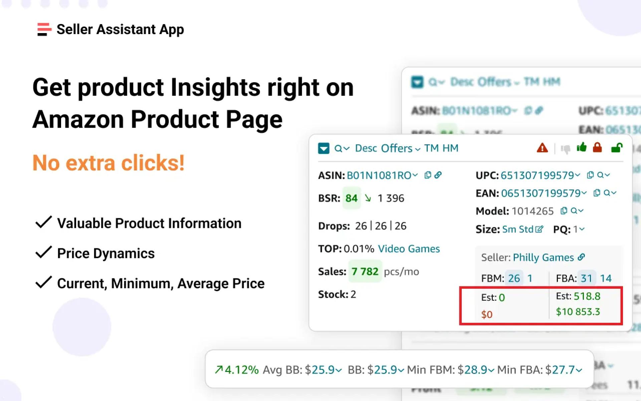Open the external link icon next to ASIN
641x401 pixels.
pyautogui.click(x=438, y=175)
